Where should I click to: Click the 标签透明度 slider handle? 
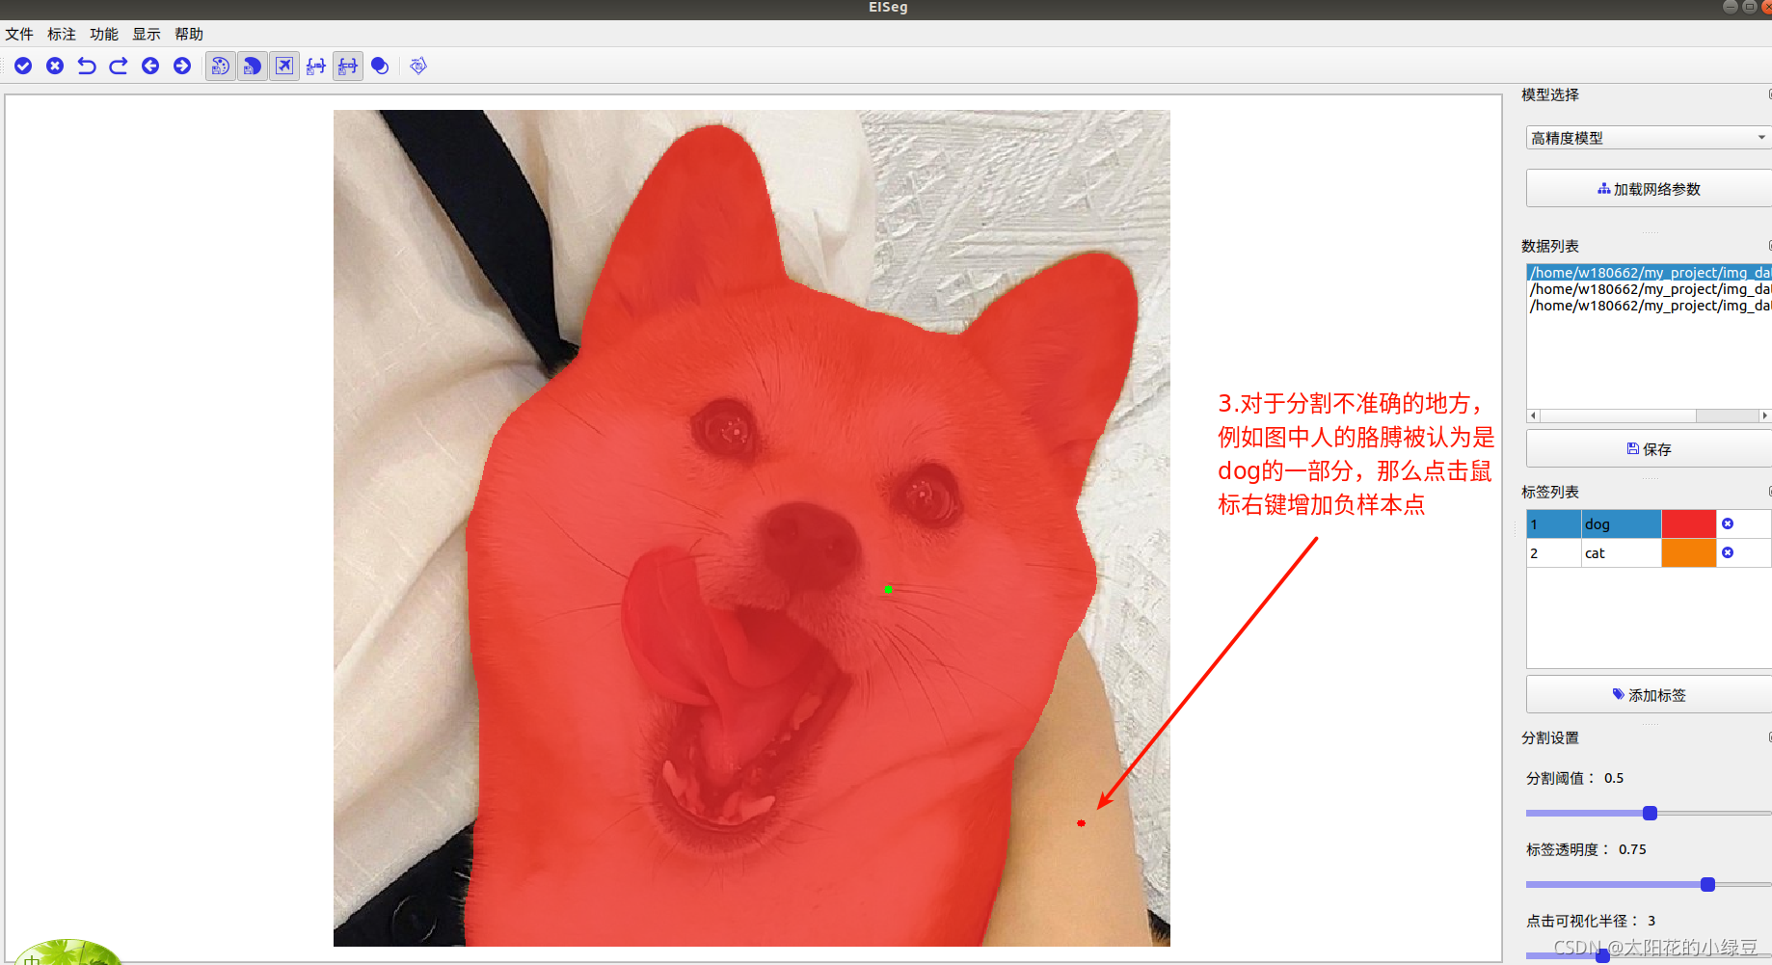tap(1707, 884)
